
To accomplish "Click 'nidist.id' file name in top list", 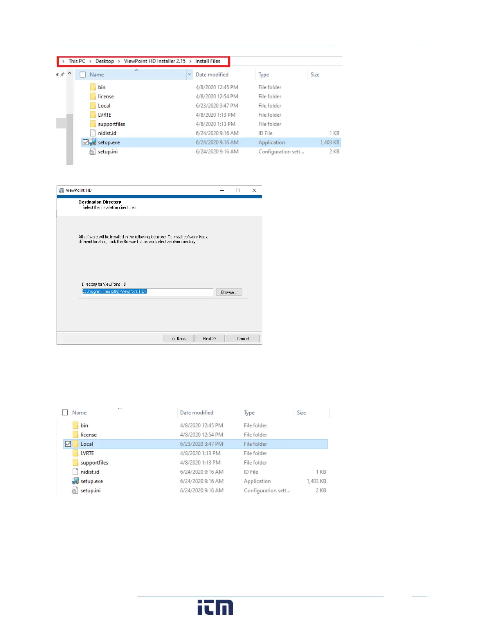I will tap(107, 133).
